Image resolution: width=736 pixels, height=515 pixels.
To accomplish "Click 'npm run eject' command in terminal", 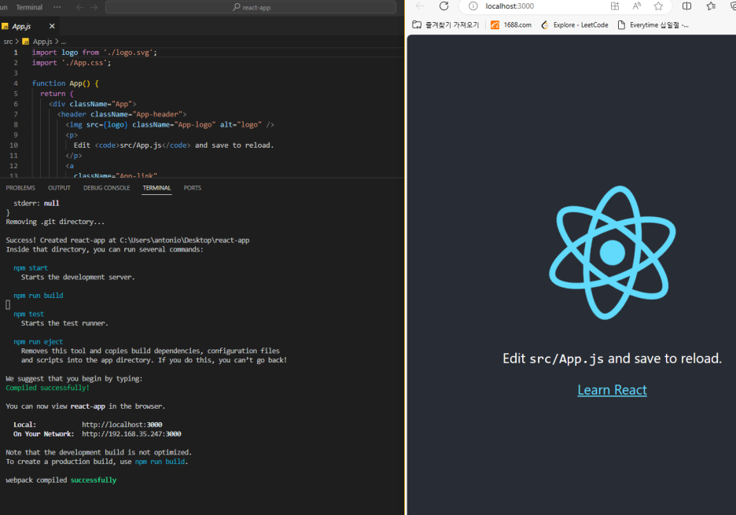I will pyautogui.click(x=38, y=342).
